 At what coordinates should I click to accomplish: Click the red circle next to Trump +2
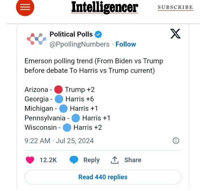pyautogui.click(x=58, y=90)
